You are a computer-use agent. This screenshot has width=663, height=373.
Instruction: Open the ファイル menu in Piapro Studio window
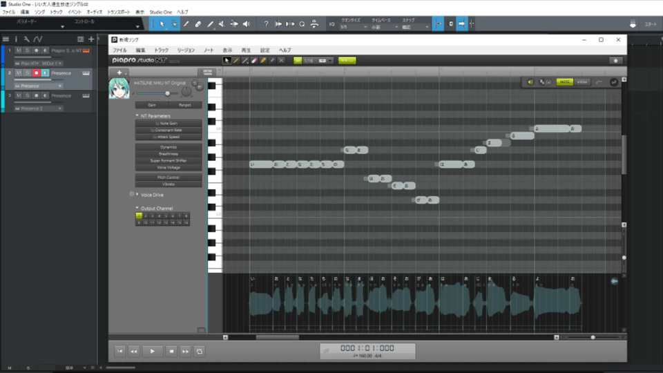pyautogui.click(x=119, y=50)
